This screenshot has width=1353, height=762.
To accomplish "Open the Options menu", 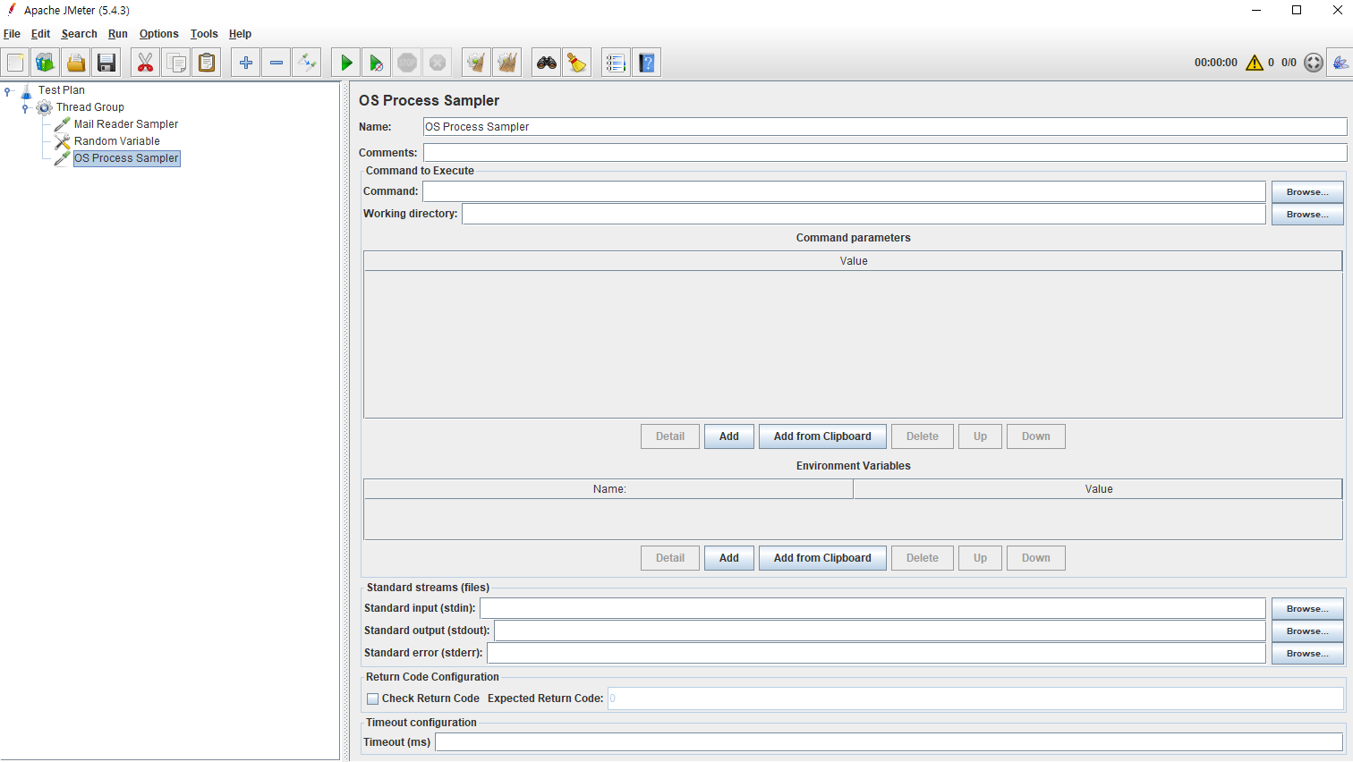I will (x=159, y=34).
